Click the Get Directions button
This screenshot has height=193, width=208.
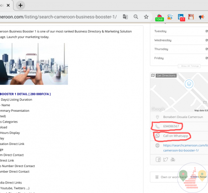click(x=166, y=75)
